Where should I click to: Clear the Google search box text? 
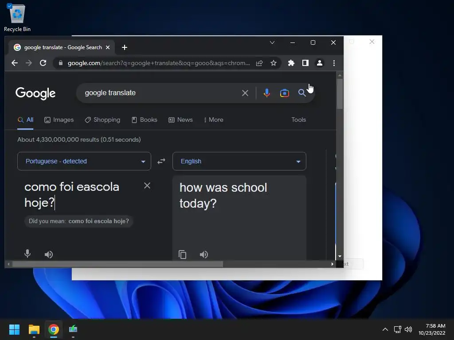coord(245,93)
